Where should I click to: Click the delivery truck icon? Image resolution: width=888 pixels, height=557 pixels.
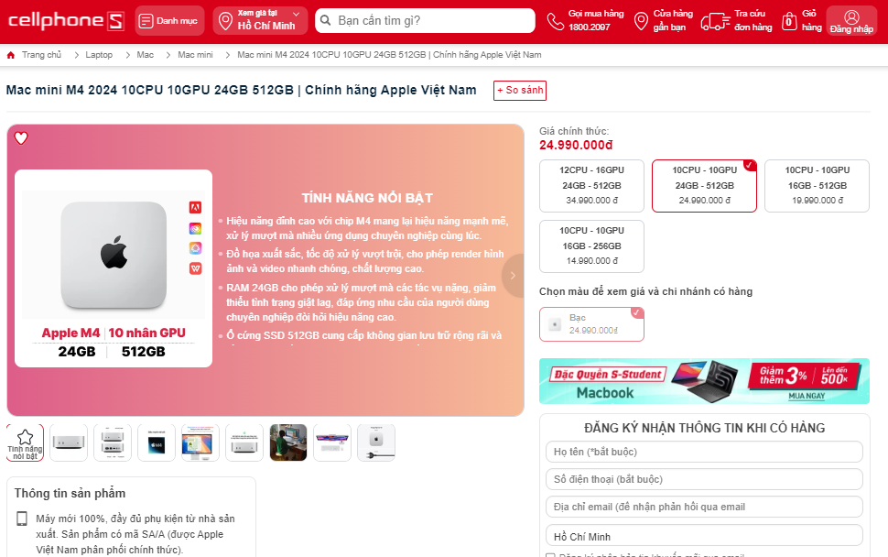coord(715,22)
